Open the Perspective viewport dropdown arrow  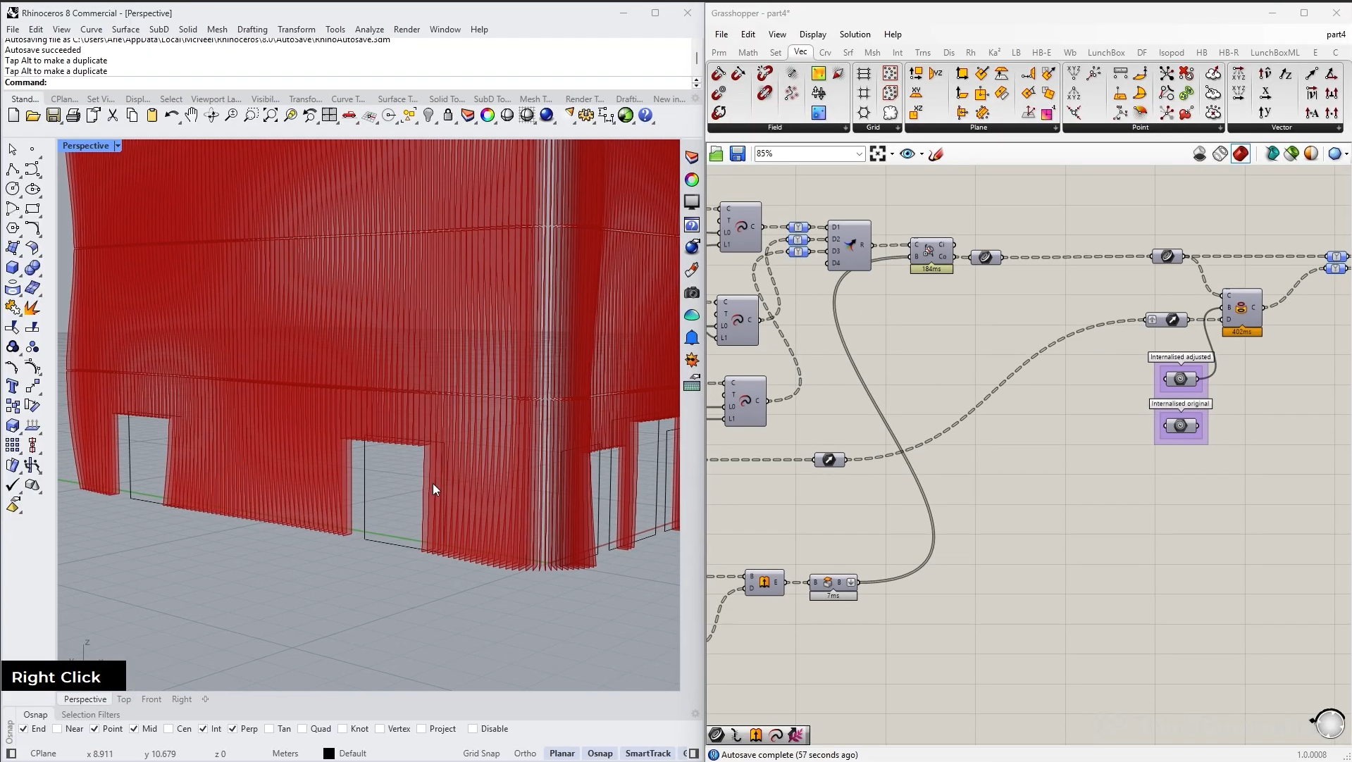118,146
